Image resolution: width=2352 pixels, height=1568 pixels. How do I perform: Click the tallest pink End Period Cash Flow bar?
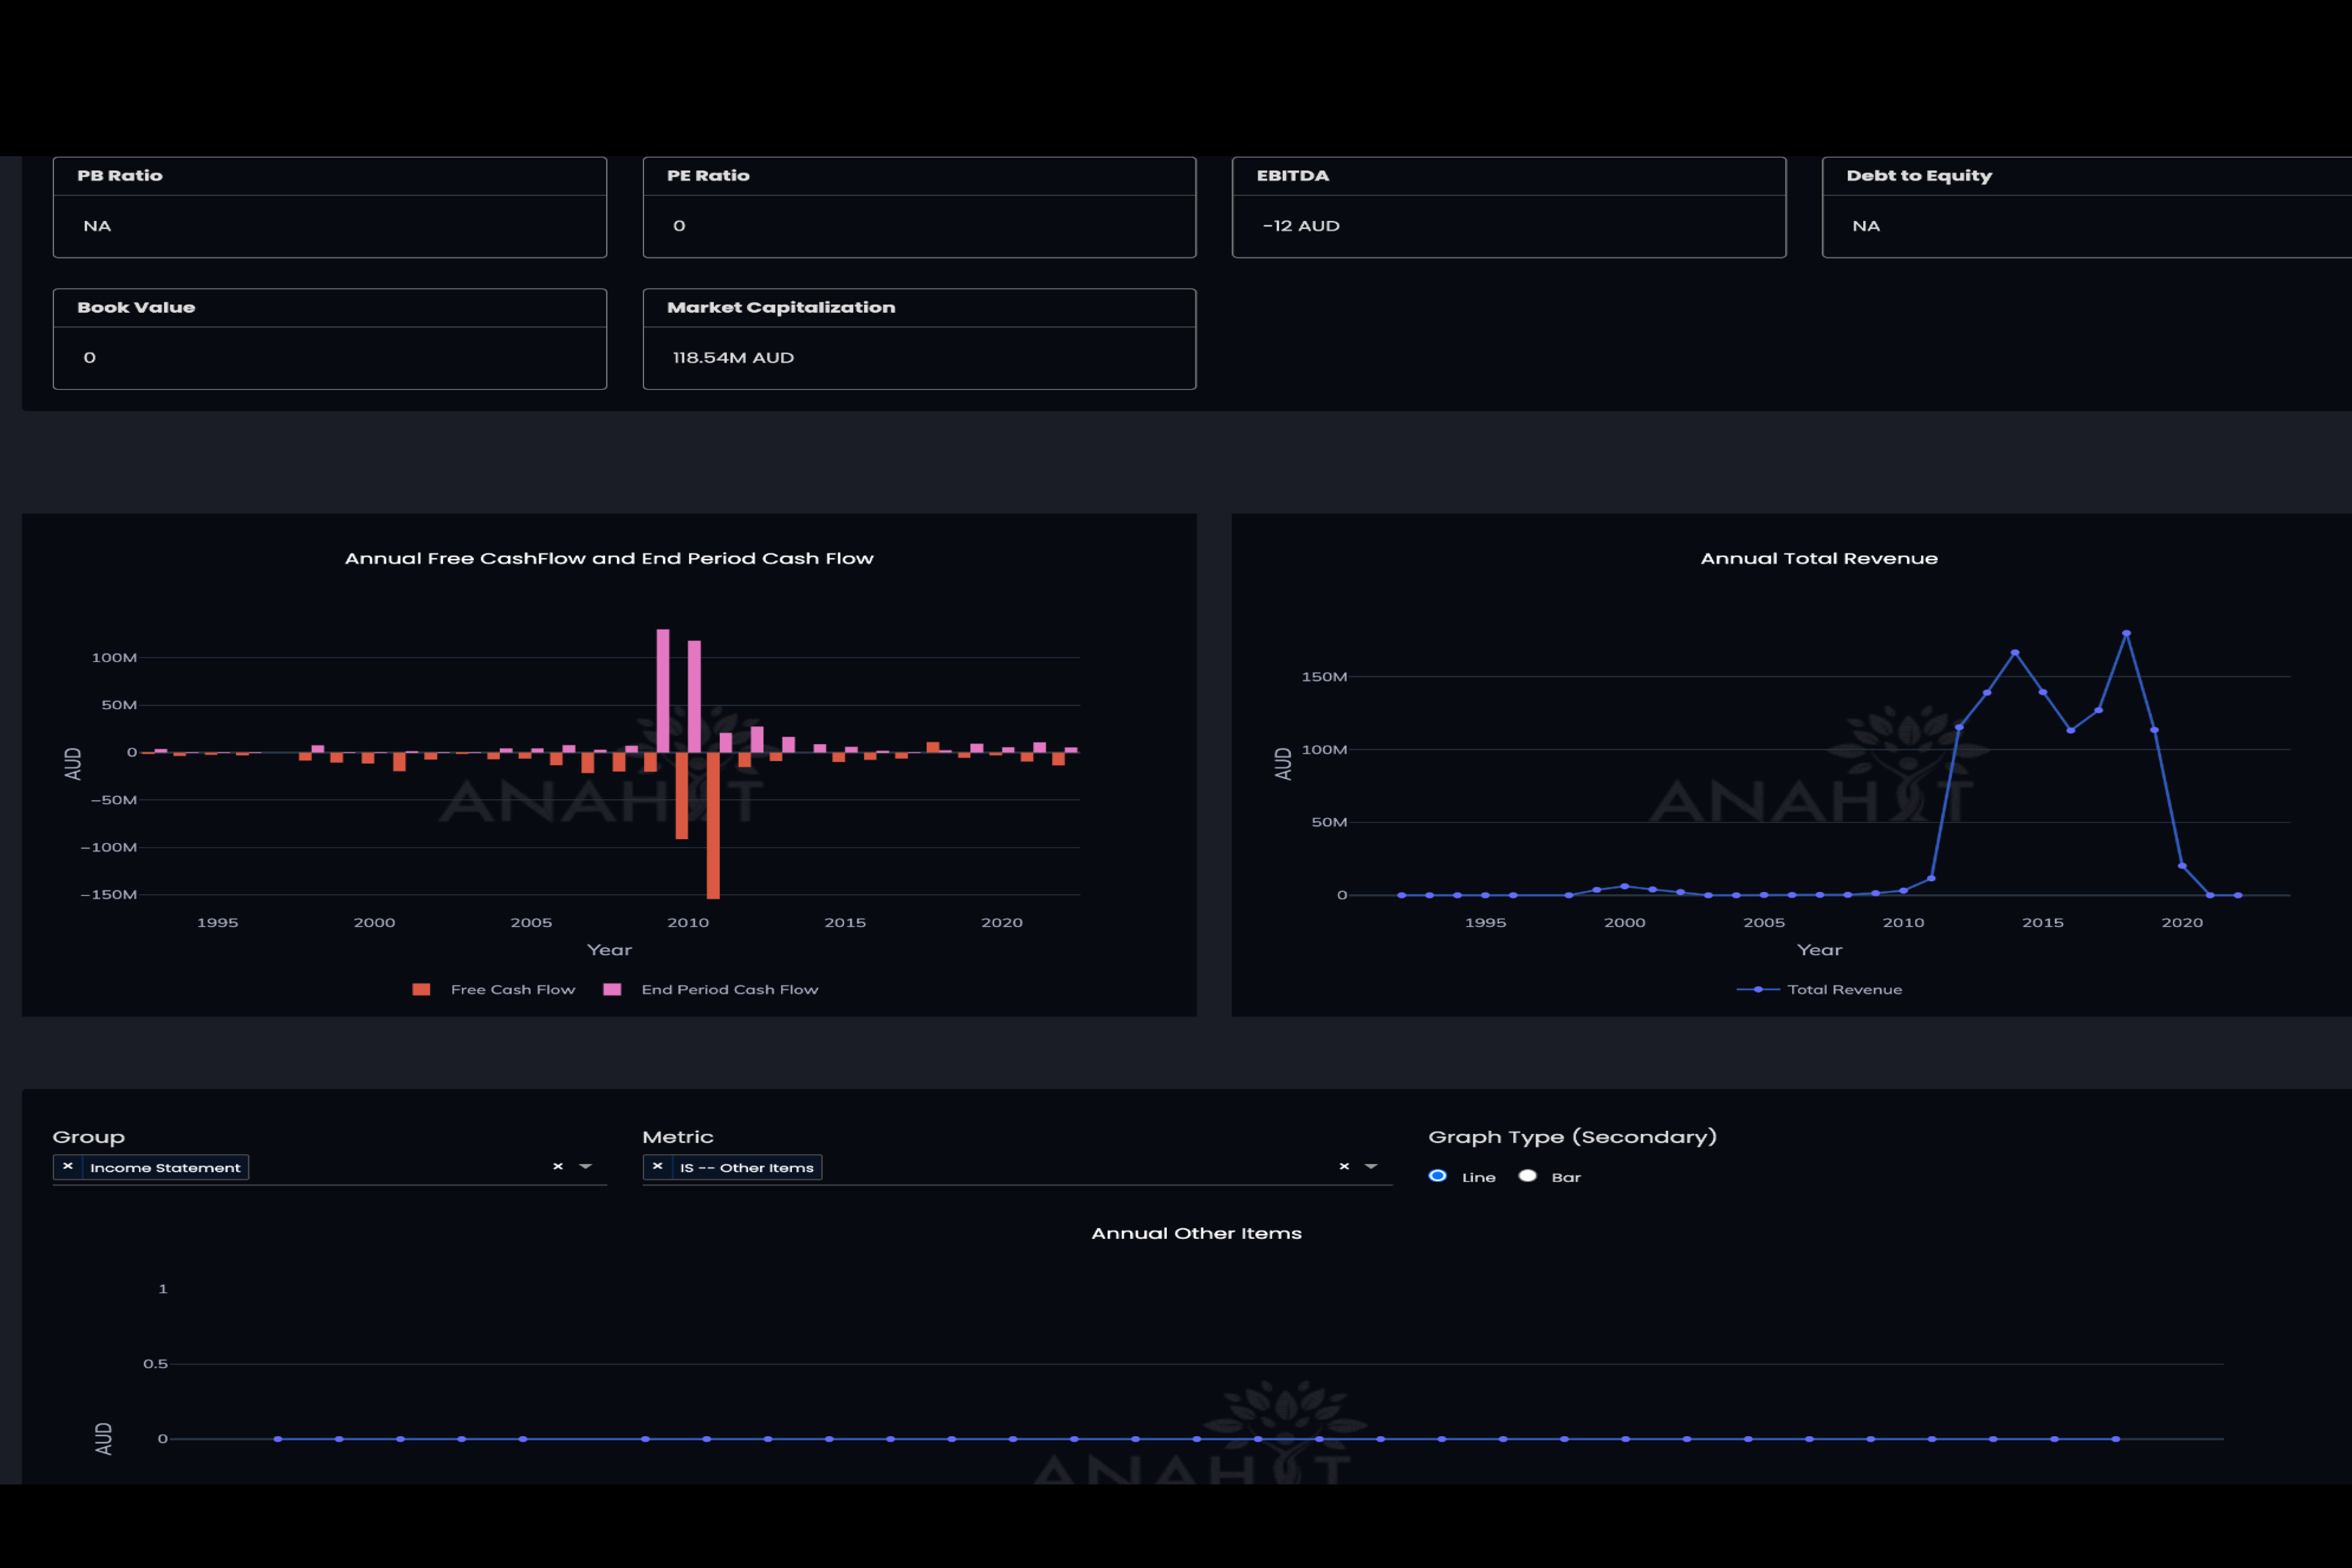(x=662, y=690)
